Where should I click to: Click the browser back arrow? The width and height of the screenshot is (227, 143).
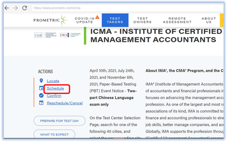[7, 8]
